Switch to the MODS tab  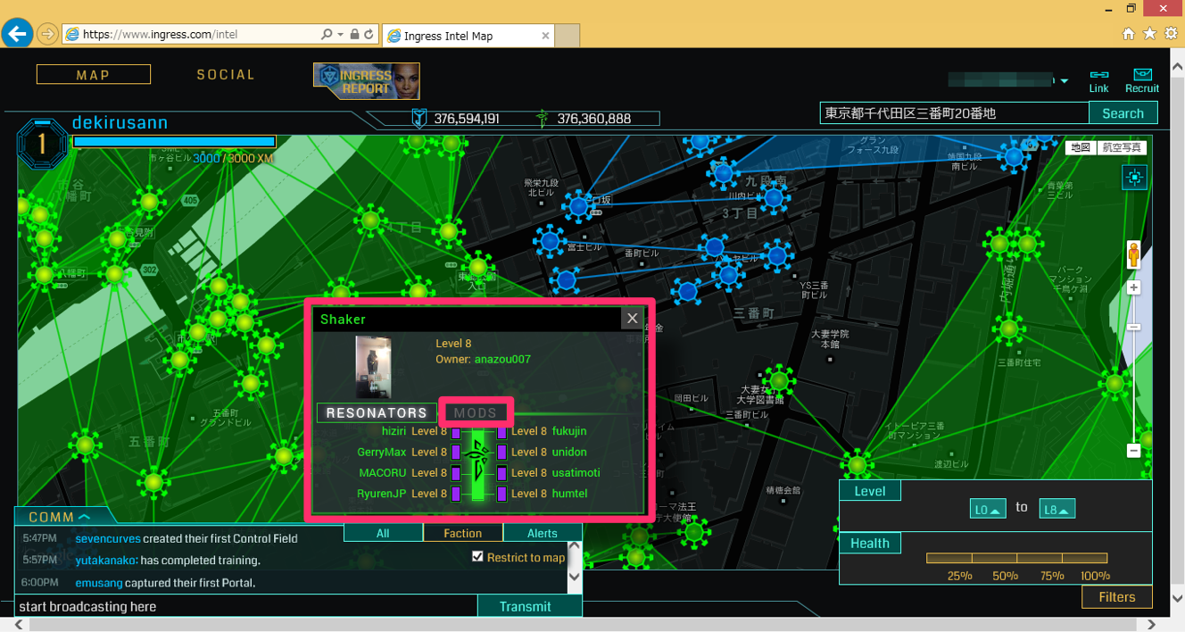476,413
